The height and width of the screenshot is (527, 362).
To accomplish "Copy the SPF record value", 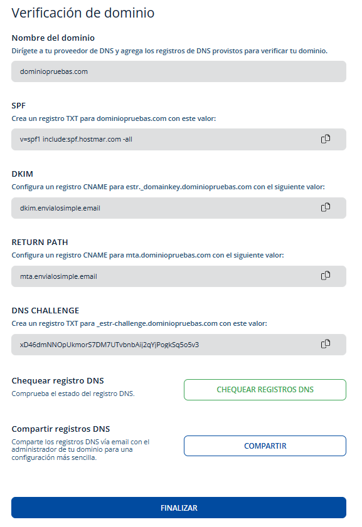I will (326, 139).
